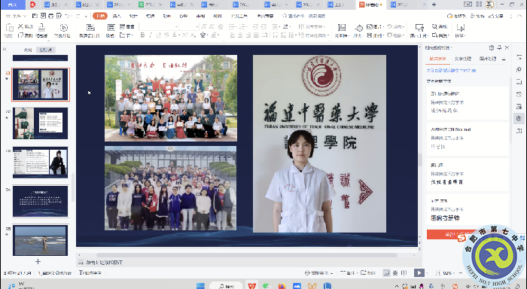Start slideshow with status bar play button
This screenshot has height=289, width=527.
coord(419,273)
